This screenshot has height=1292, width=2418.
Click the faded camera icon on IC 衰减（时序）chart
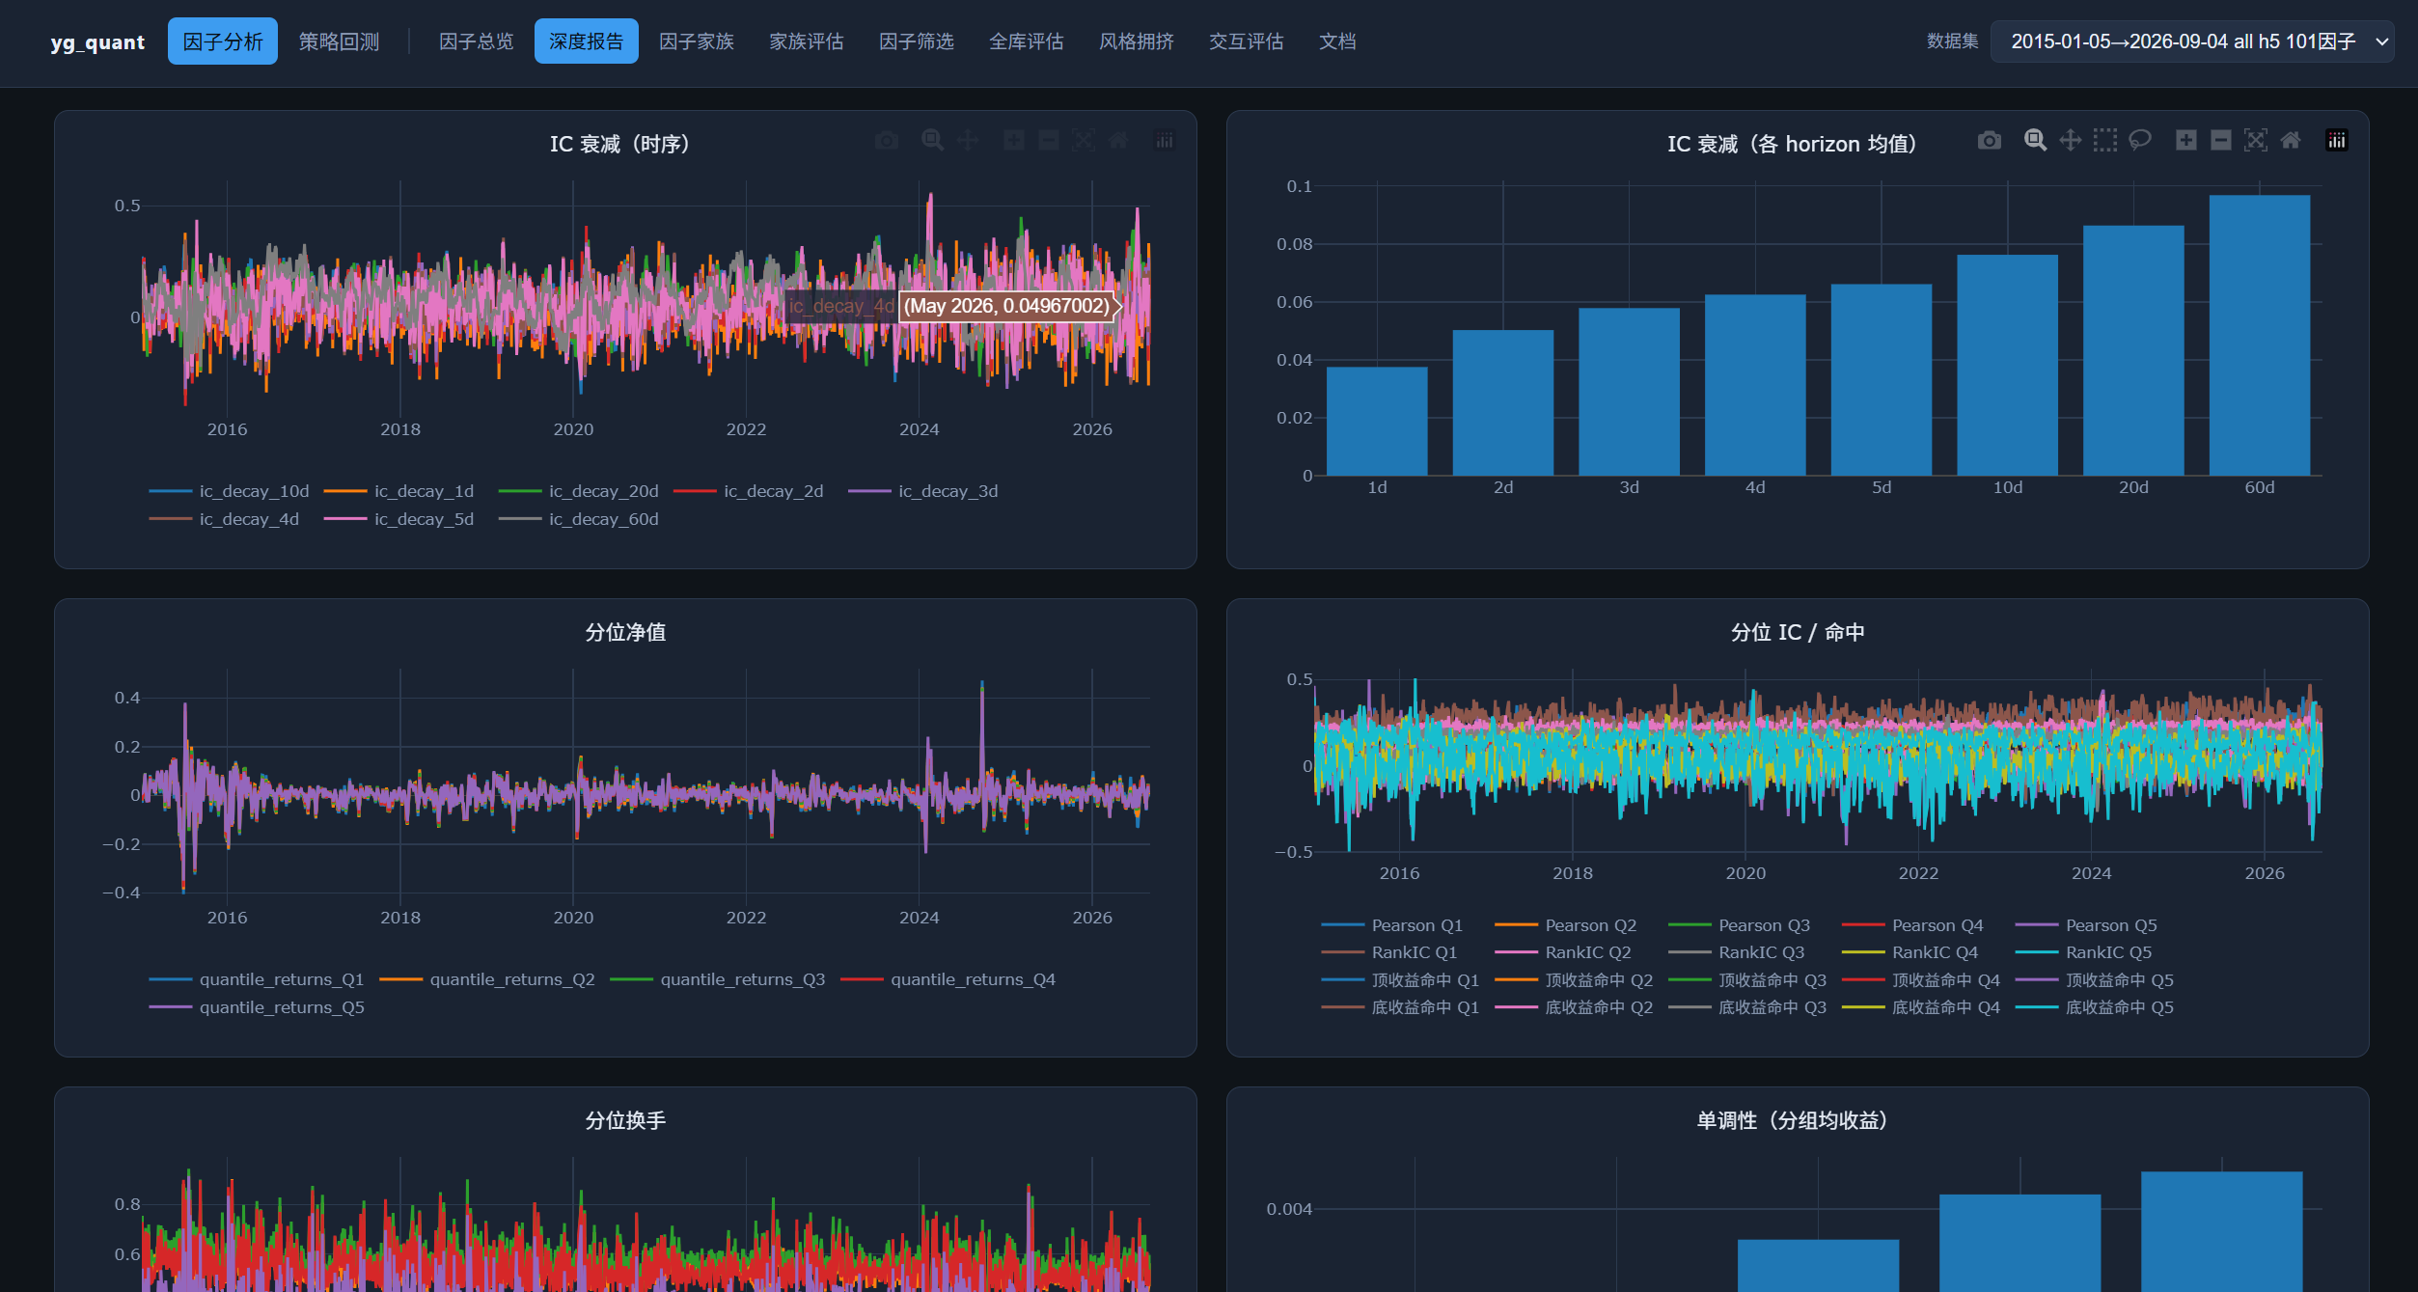pos(886,141)
